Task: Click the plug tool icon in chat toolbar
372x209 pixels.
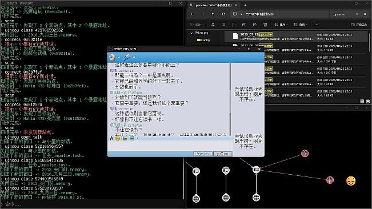Action: [127, 57]
